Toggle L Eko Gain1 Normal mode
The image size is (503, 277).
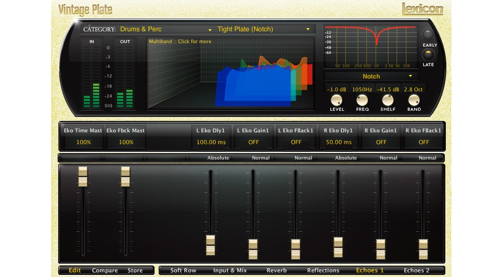click(261, 158)
